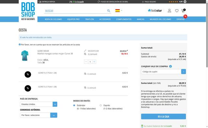The width and height of the screenshot is (208, 128).
Task: Select the Exprés shipping radio button
Action: click(101, 105)
